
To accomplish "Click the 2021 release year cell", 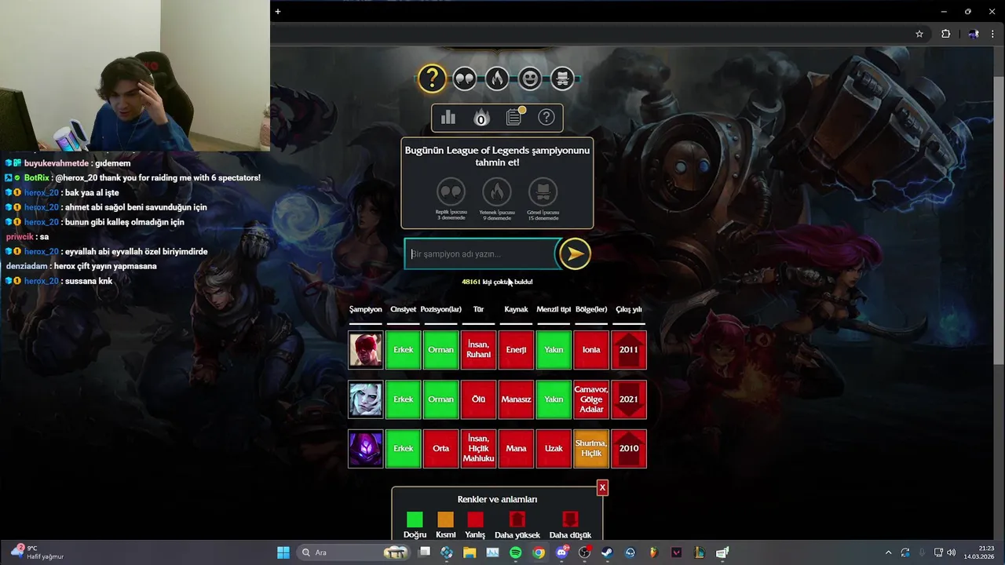I will pos(629,399).
